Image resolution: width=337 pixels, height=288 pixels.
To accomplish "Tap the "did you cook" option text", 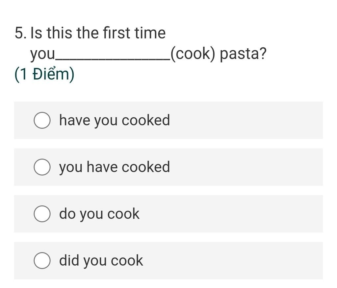I will [101, 261].
